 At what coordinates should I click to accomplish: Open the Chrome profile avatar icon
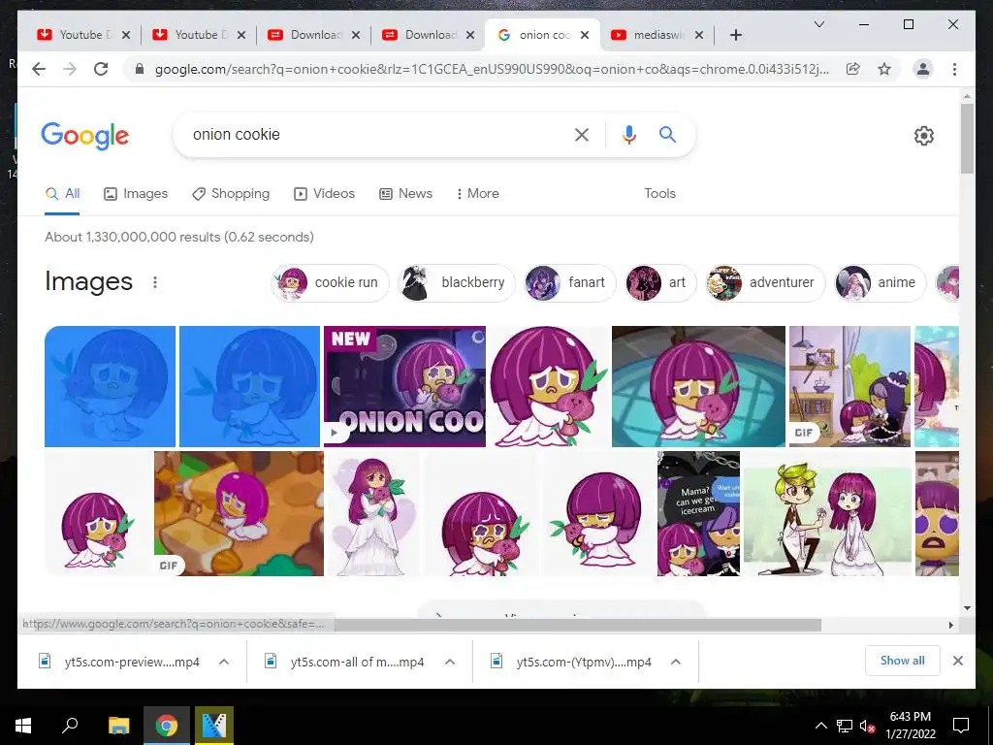coord(923,69)
